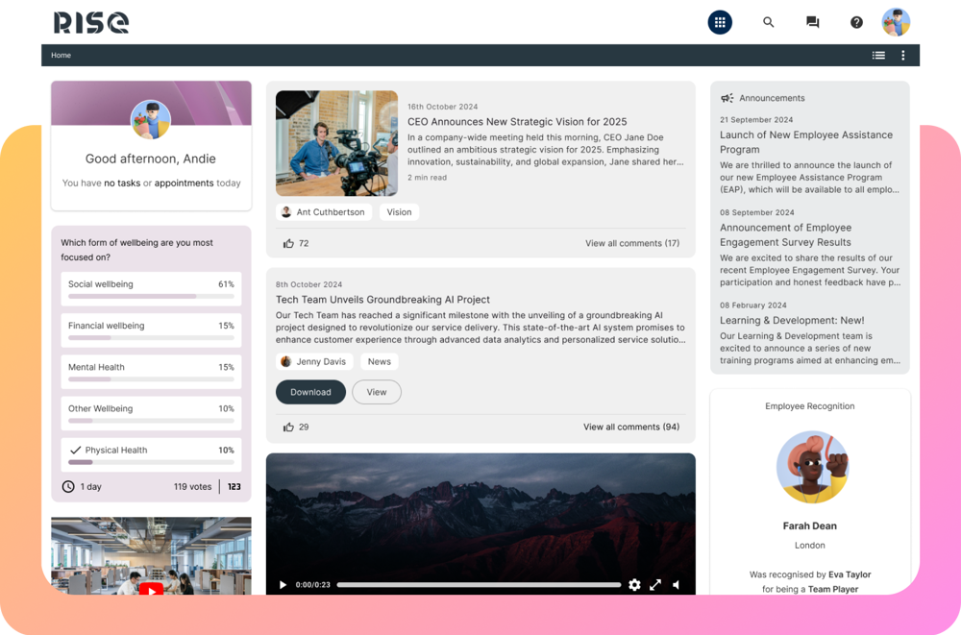Click the Announcements megaphone icon
The width and height of the screenshot is (961, 635).
pos(727,98)
